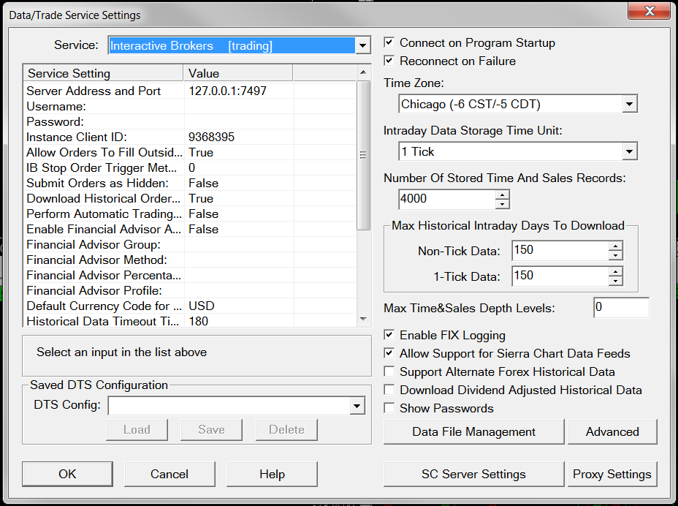Screen dimensions: 678x506
Task: Click the Value column header
Action: pyautogui.click(x=238, y=73)
